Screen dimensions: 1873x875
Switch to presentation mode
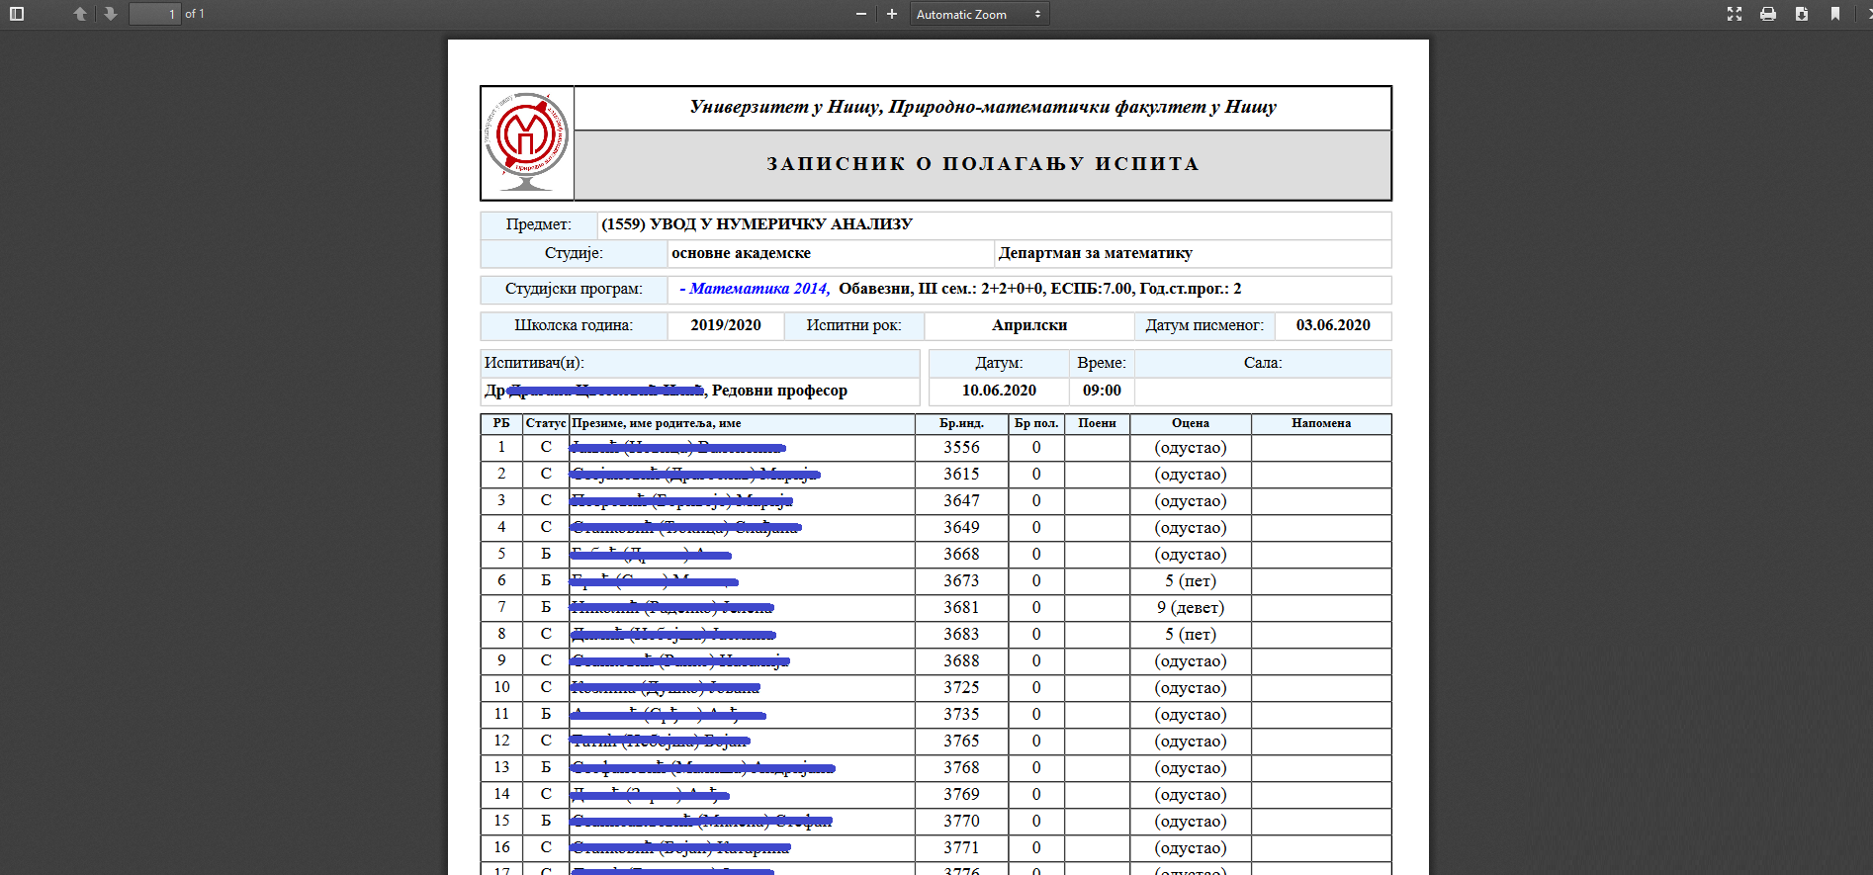1735,14
